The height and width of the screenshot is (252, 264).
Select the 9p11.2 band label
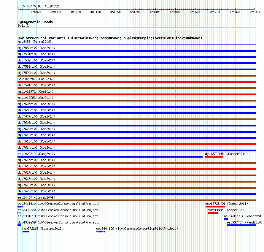[23, 26]
